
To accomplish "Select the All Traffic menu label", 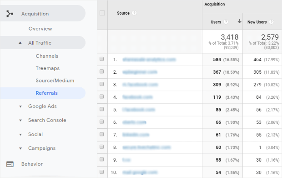I will [x=40, y=43].
